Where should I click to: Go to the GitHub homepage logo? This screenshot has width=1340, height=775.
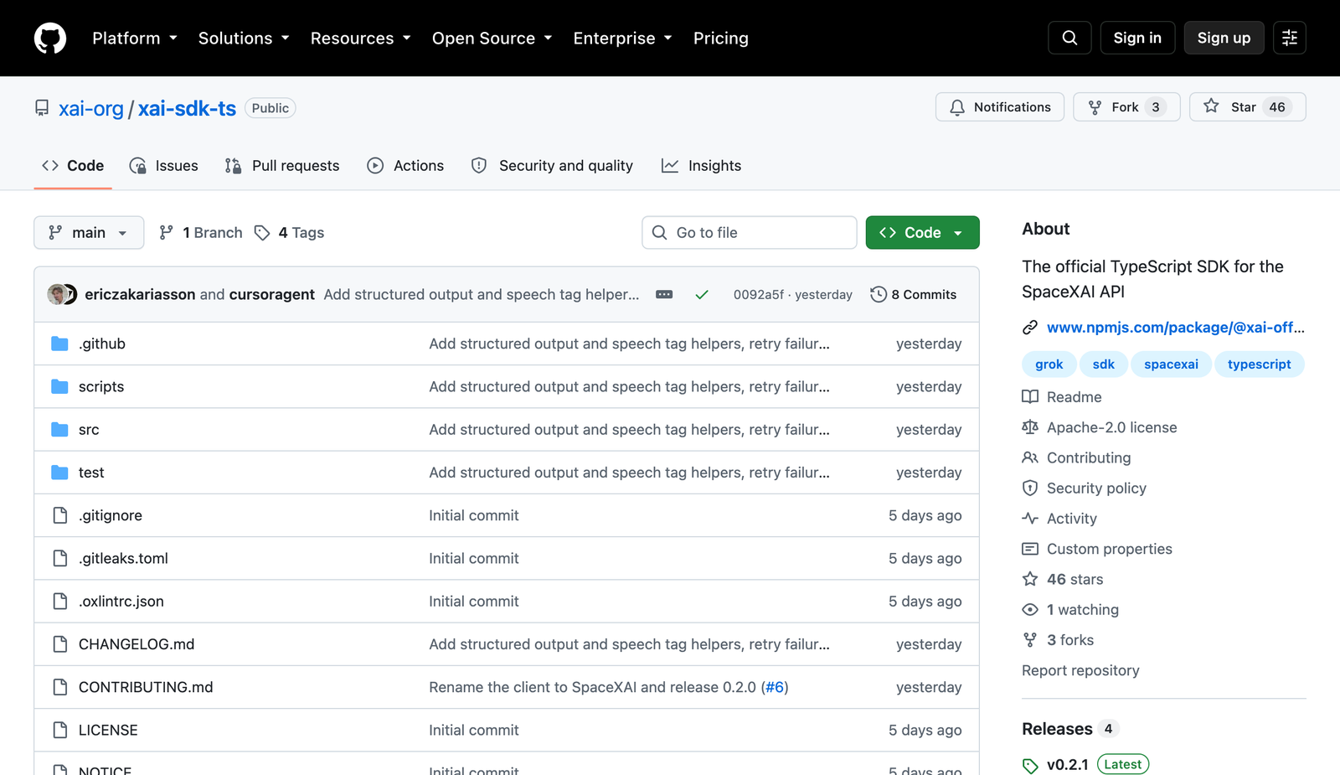(50, 38)
